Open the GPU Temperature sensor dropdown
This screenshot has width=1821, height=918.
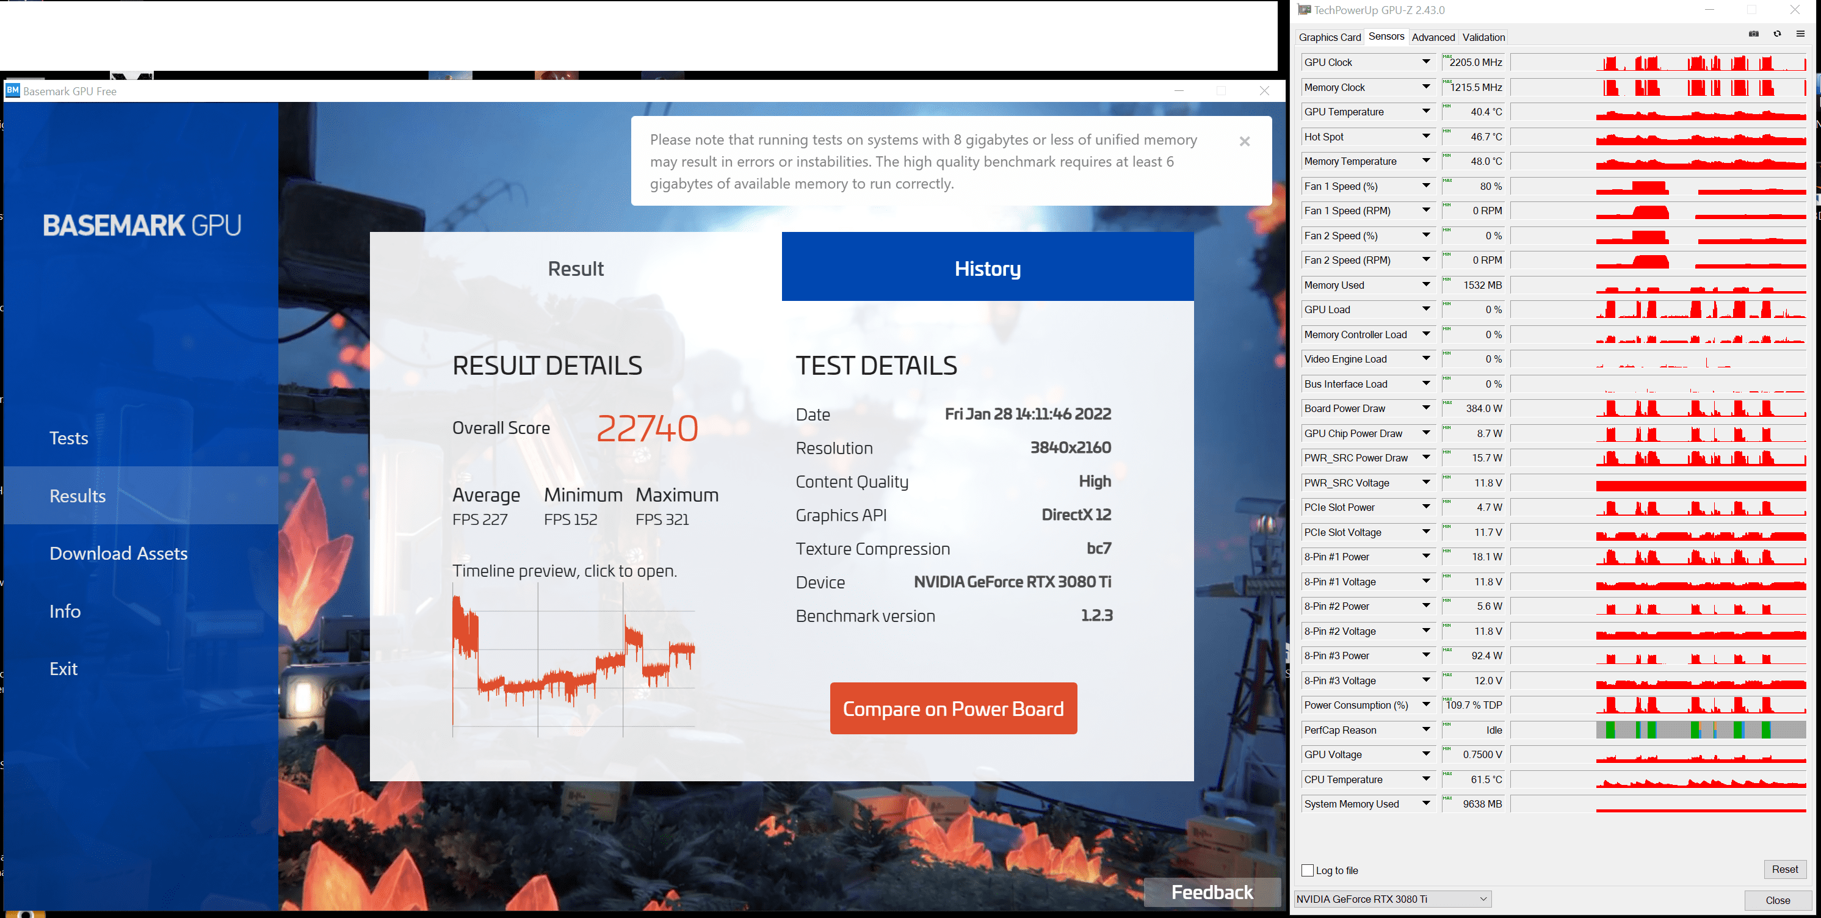tap(1426, 112)
